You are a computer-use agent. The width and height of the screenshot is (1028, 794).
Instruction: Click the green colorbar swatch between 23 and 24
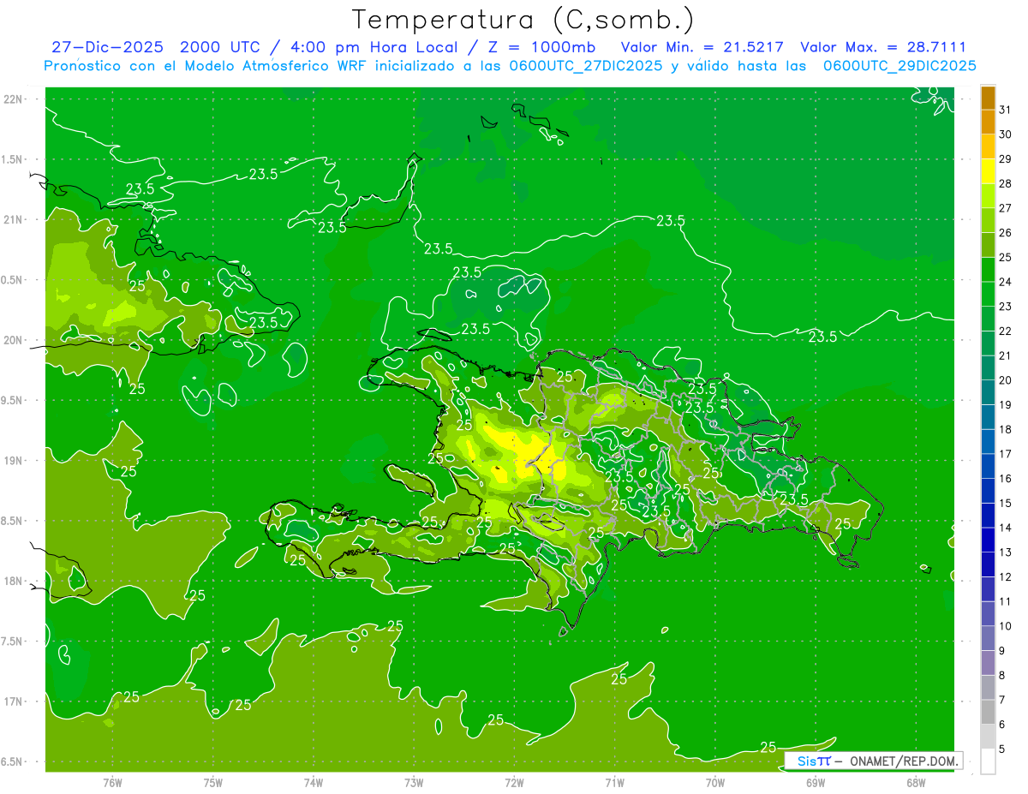coord(988,295)
